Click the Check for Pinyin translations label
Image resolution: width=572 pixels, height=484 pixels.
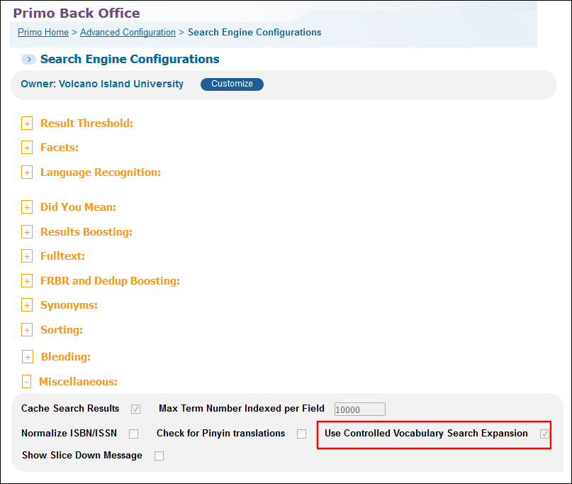pos(220,433)
